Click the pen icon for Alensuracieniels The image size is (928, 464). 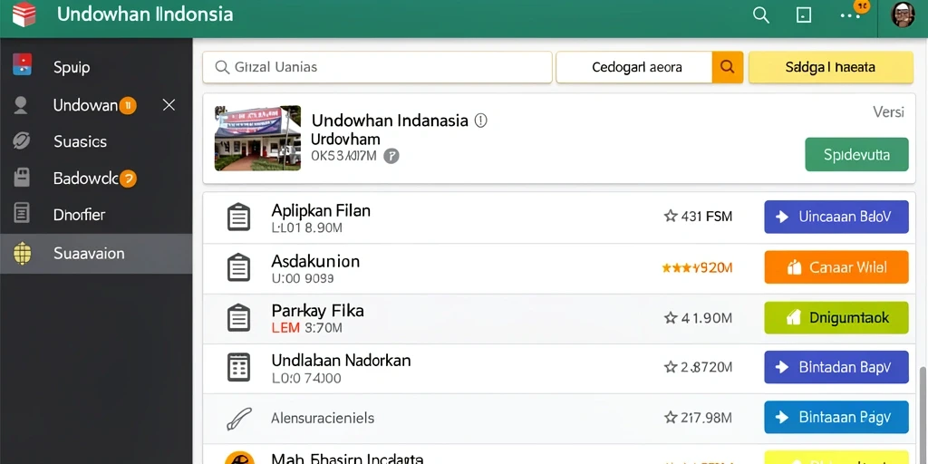[239, 418]
